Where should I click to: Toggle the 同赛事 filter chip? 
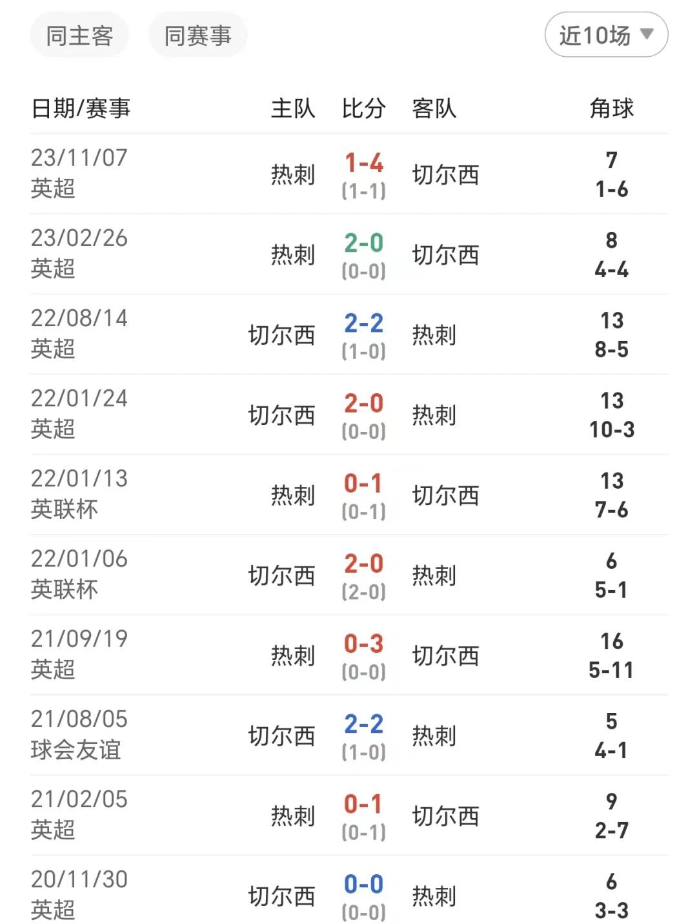coord(197,35)
